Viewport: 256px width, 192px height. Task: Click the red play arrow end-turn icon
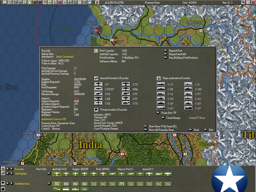click(97, 2)
